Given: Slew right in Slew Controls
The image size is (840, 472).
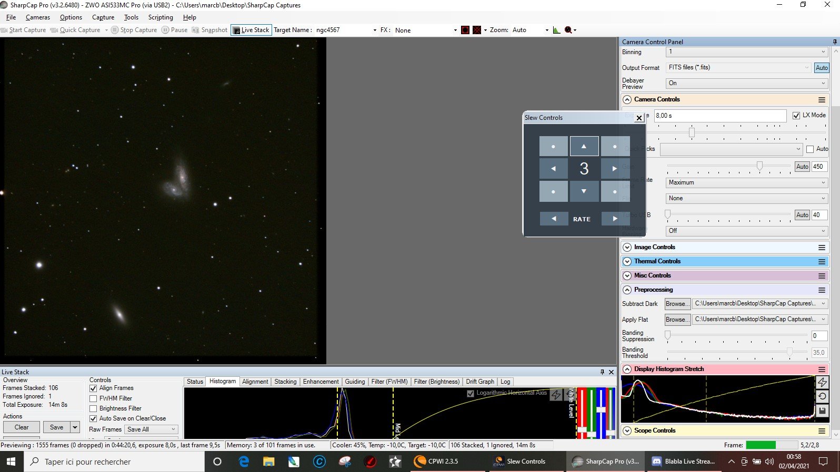Looking at the screenshot, I should pos(615,169).
